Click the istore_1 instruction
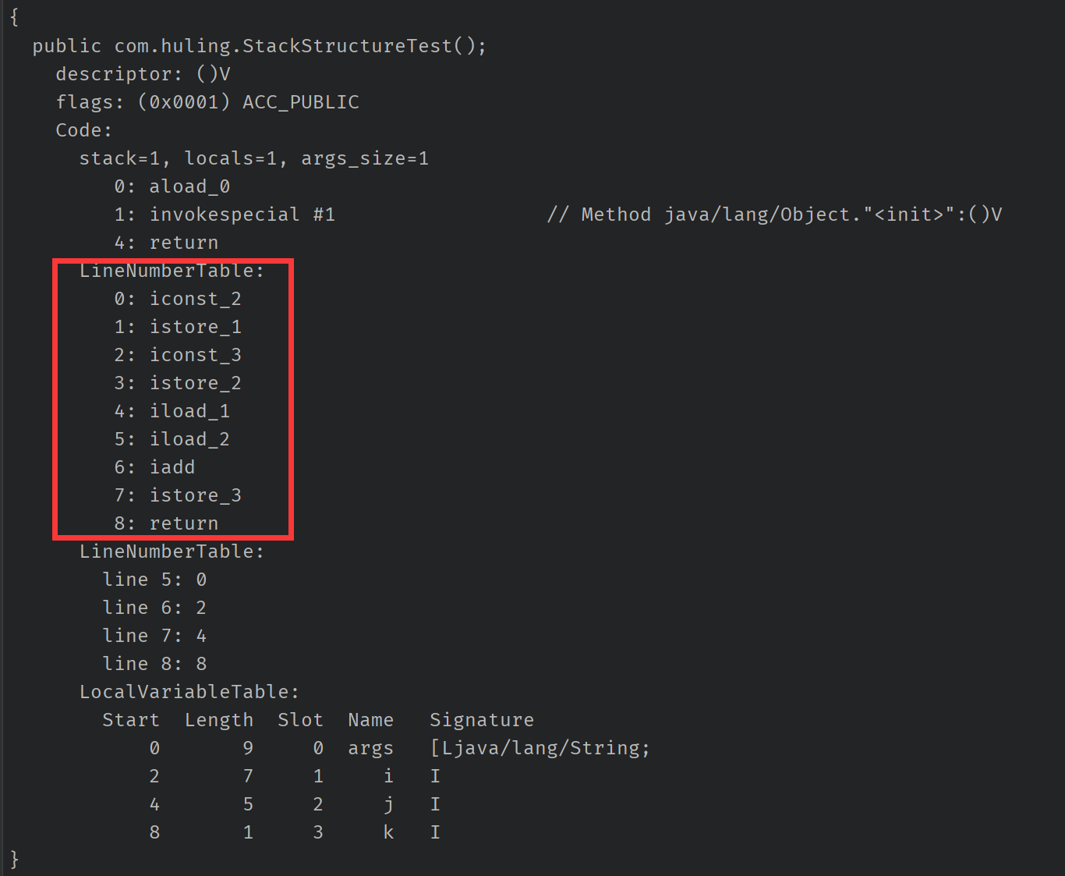1065x876 pixels. pos(196,327)
